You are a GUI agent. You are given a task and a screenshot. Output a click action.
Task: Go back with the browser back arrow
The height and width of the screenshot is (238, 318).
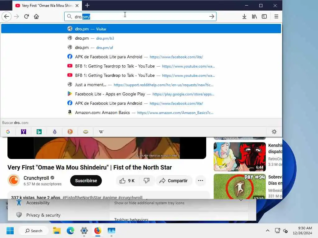click(x=7, y=16)
